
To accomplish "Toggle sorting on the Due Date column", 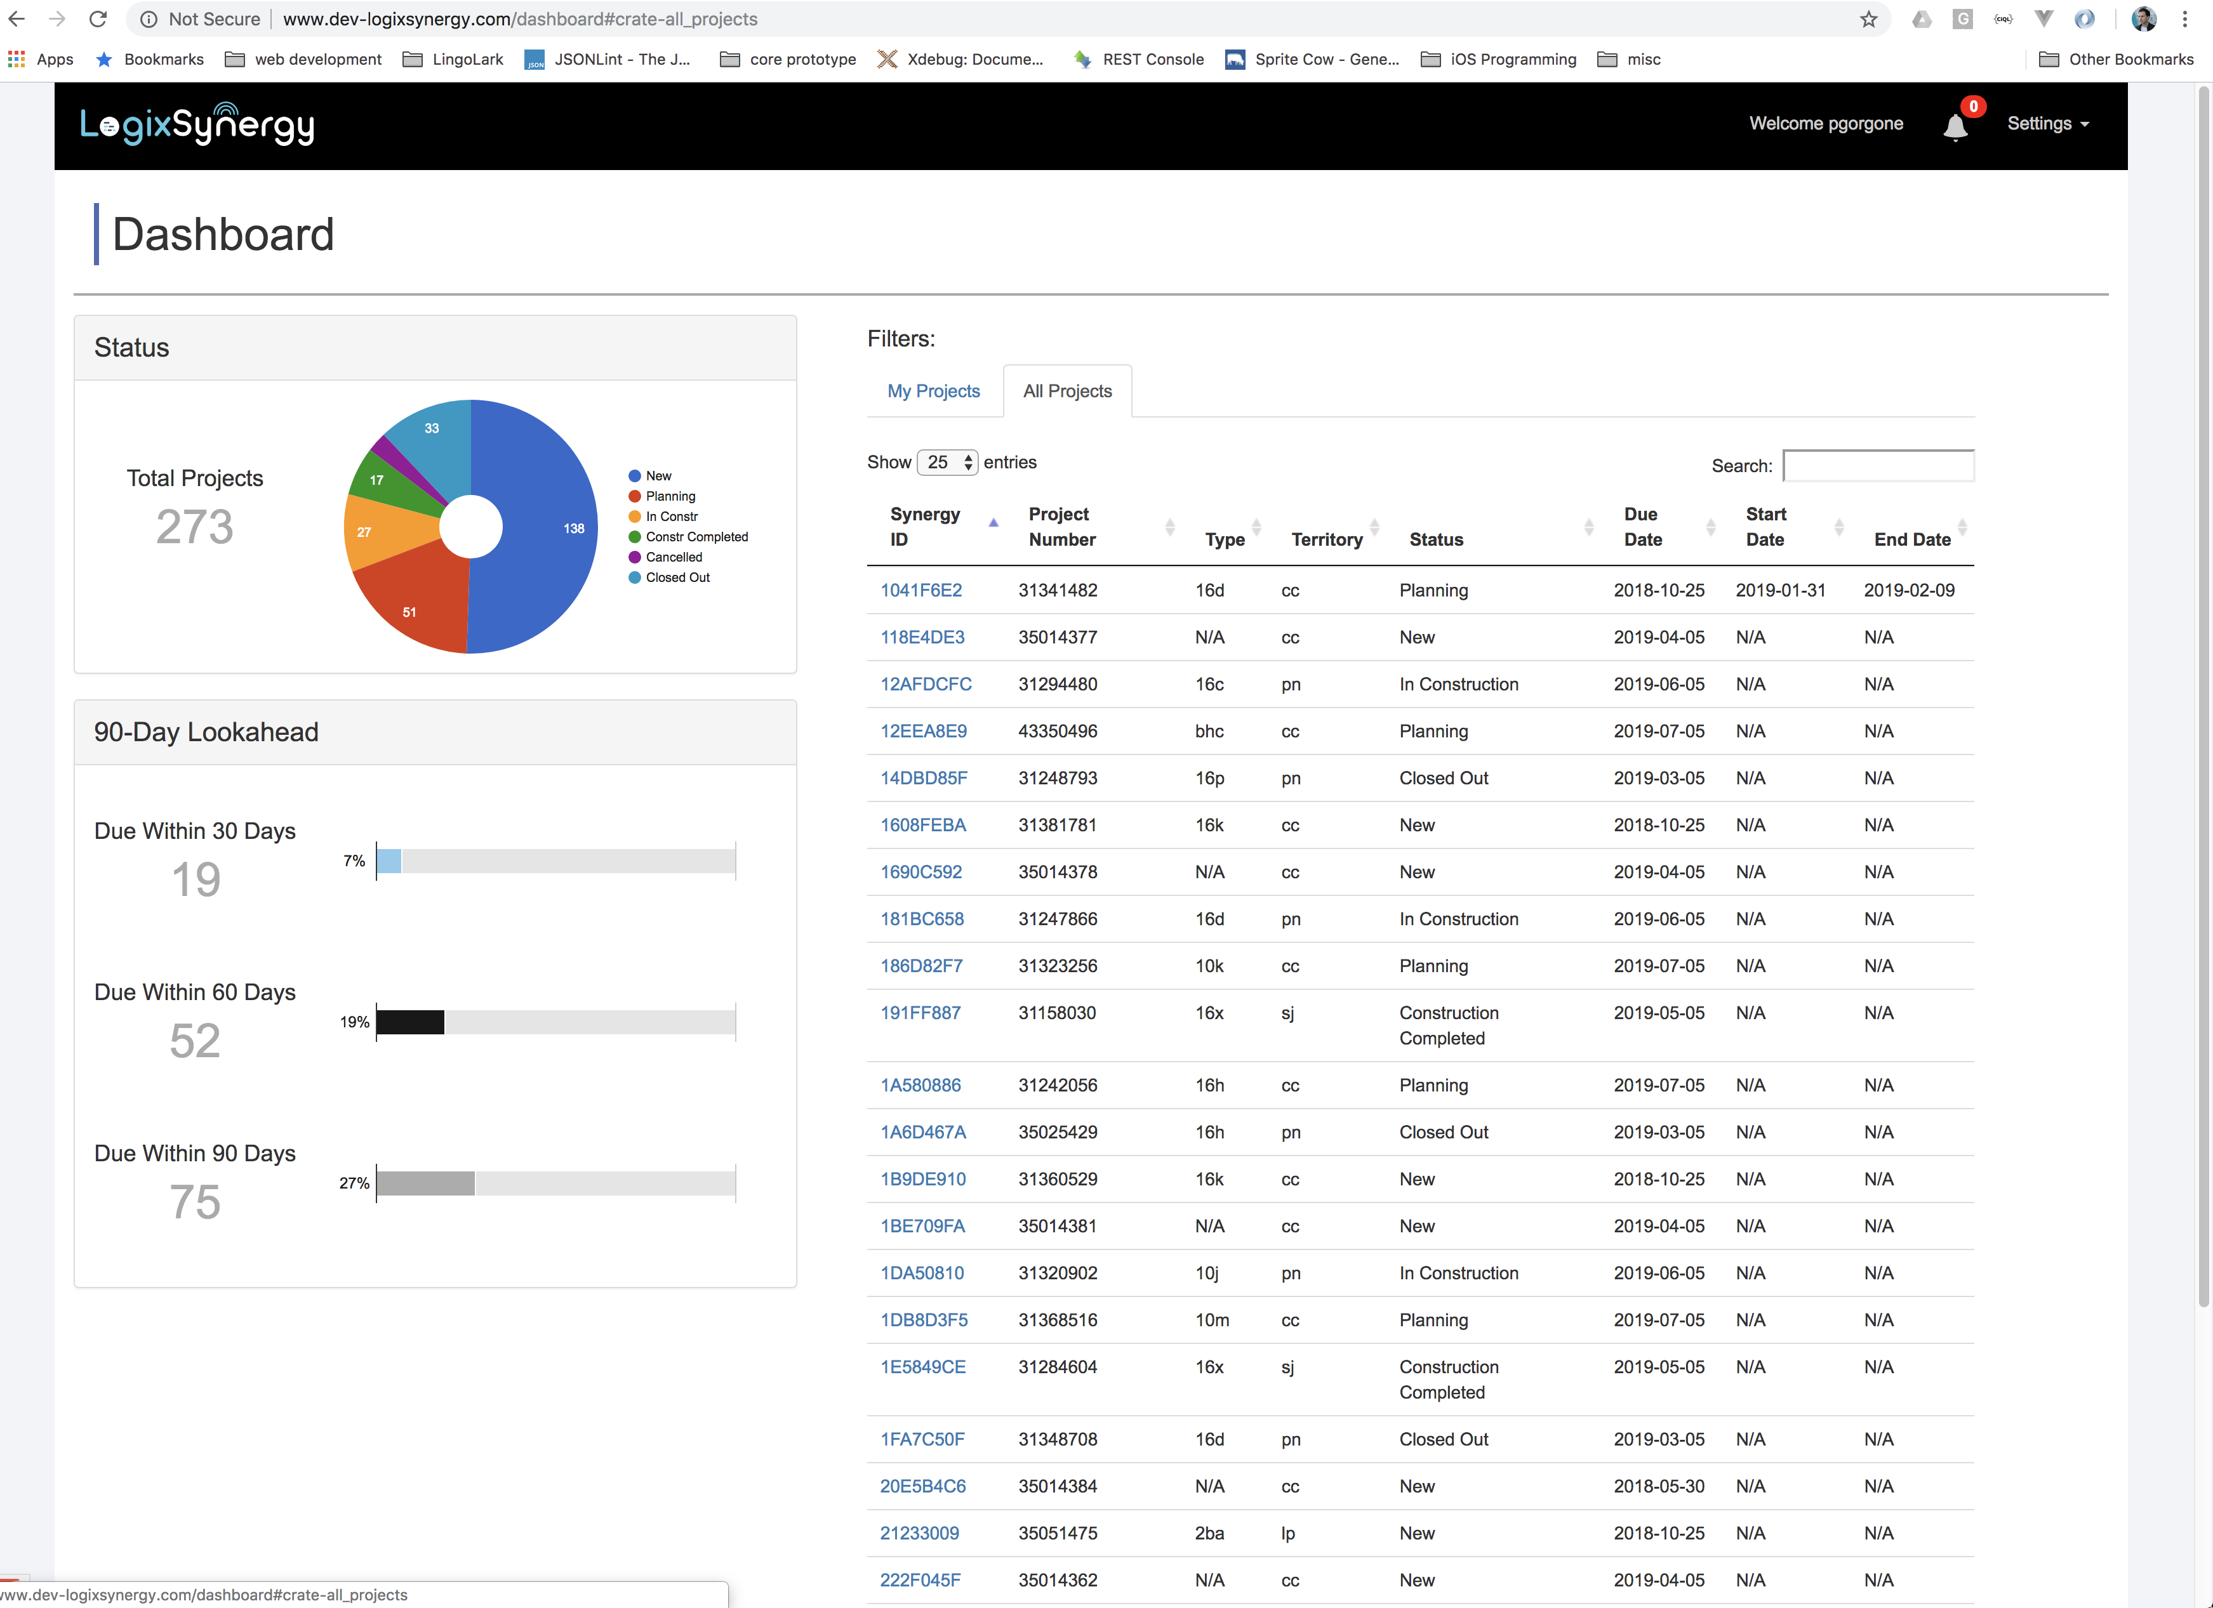I will coord(1643,527).
